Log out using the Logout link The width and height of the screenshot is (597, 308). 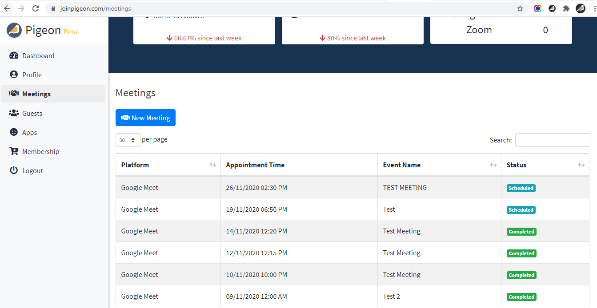(32, 171)
